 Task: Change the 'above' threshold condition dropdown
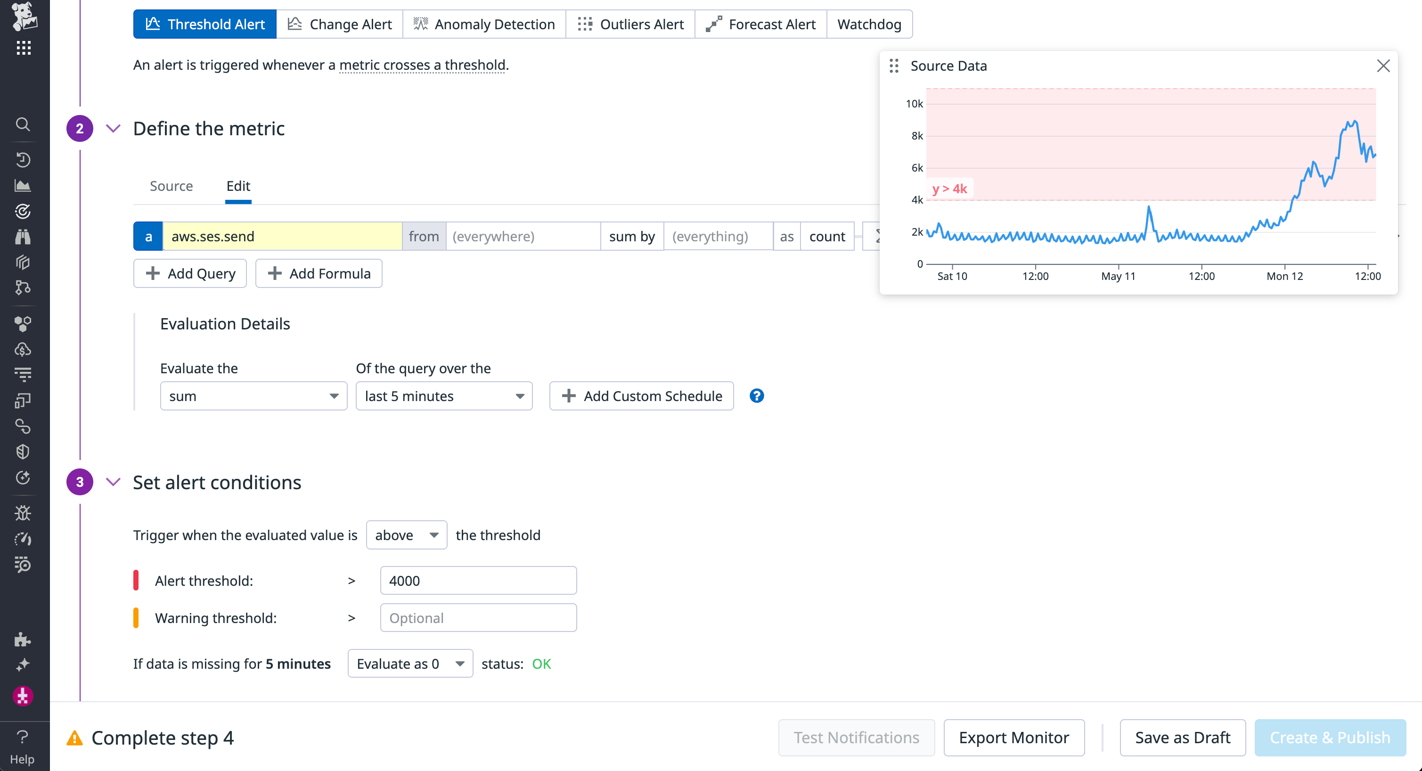(x=406, y=534)
